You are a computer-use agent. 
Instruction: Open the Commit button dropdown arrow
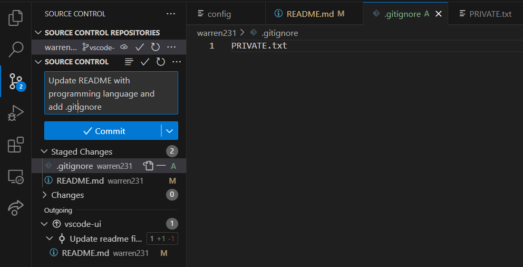(x=169, y=131)
